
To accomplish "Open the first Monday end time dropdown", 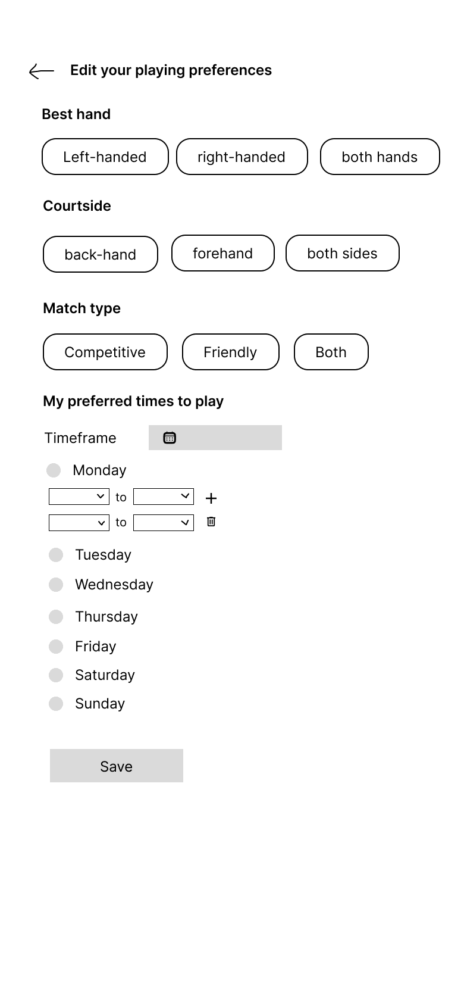I will click(x=164, y=497).
